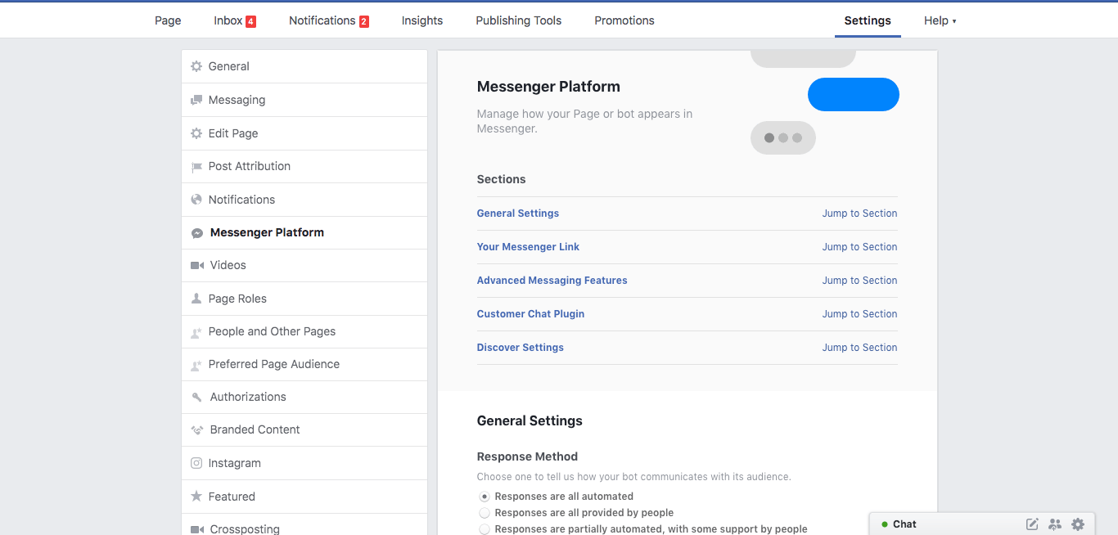Click the 'Response Method' heading text
The image size is (1118, 535).
point(527,457)
